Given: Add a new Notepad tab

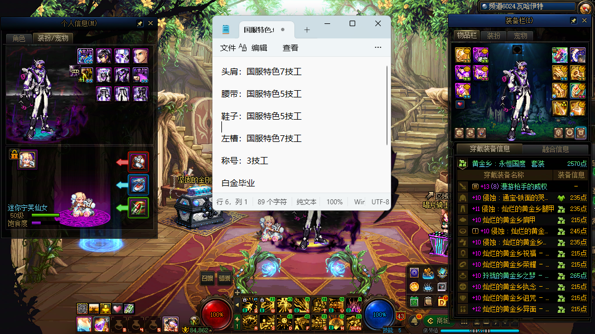Looking at the screenshot, I should 307,30.
